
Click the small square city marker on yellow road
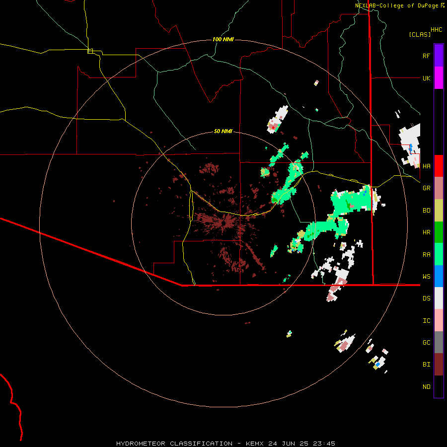(90, 51)
